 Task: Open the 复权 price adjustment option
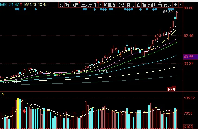coord(130,5)
